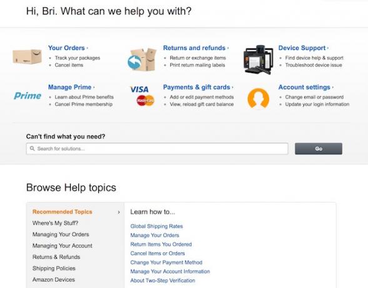Open Returns and refunds heading link

point(194,48)
